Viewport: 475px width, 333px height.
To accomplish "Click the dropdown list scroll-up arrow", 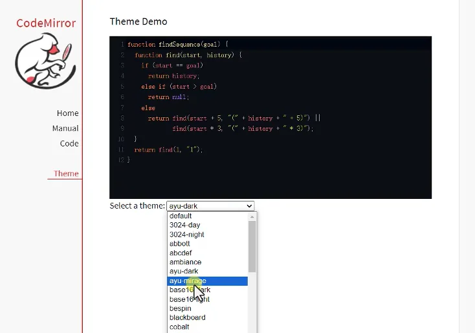I will 252,216.
